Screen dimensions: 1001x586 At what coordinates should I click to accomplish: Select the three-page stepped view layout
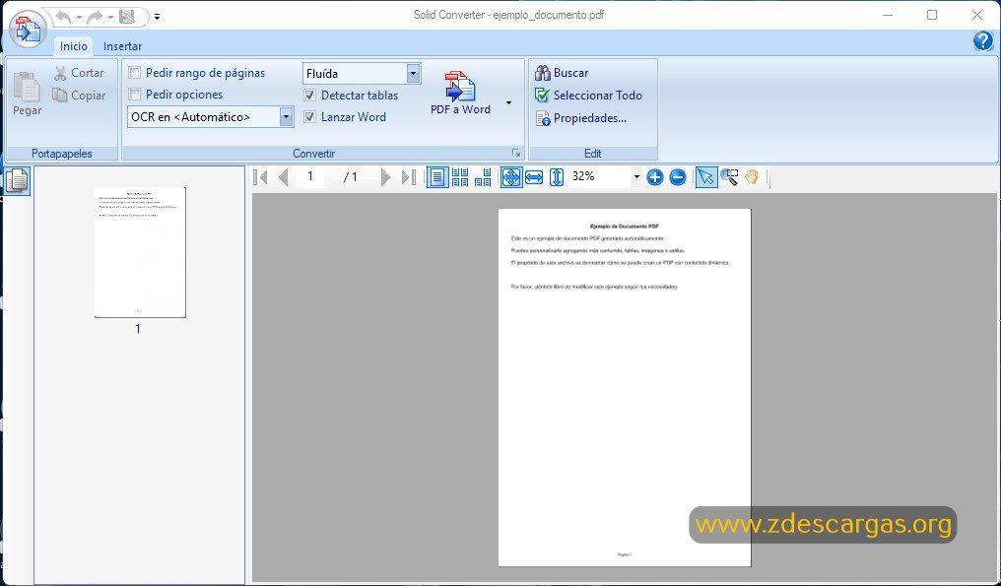coord(484,177)
